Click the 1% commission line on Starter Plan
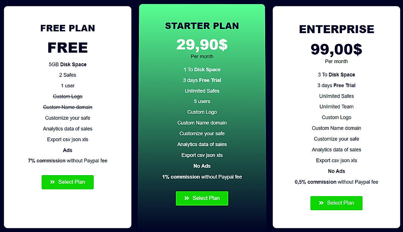The width and height of the screenshot is (403, 232). coord(202,177)
